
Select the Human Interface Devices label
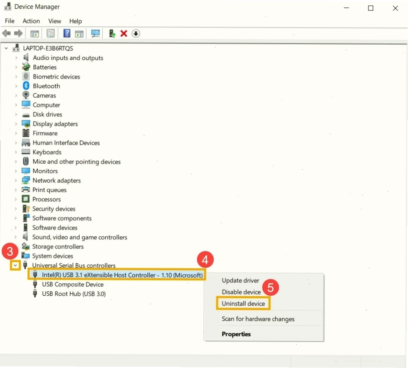[66, 142]
